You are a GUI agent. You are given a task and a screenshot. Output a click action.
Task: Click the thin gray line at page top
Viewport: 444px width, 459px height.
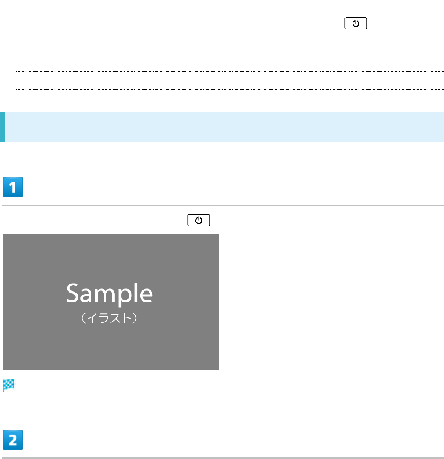point(222,0)
